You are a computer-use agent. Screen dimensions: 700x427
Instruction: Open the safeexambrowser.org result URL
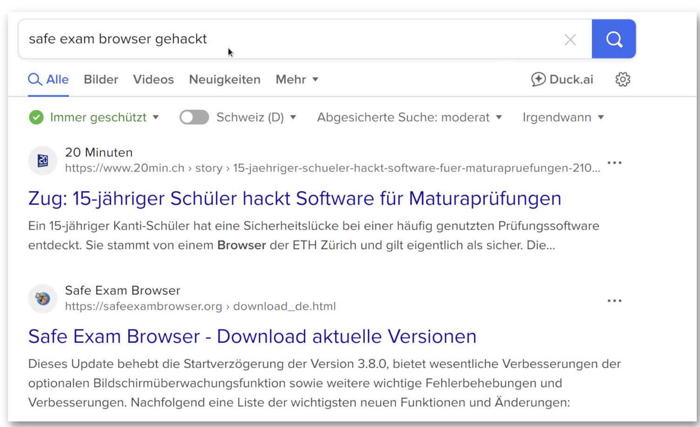[200, 306]
